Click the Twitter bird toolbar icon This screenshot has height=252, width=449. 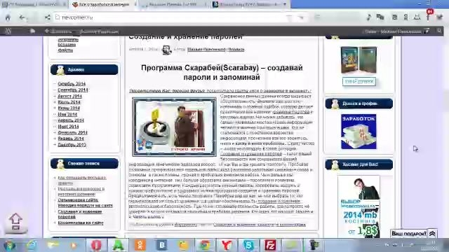(x=440, y=17)
